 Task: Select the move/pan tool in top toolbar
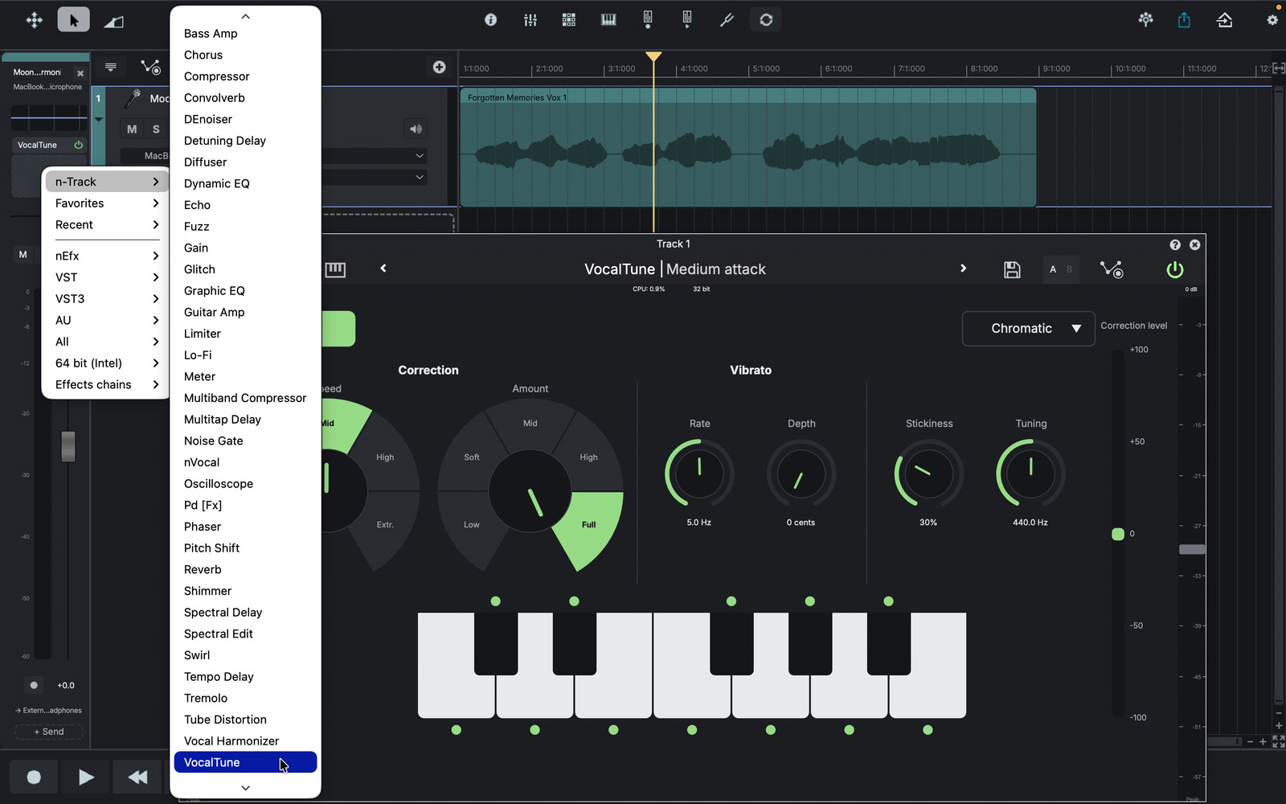(x=35, y=20)
